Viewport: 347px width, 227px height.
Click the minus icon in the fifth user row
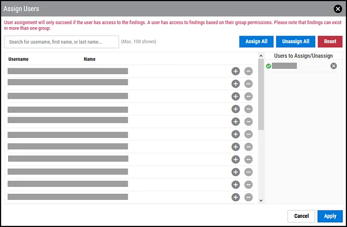tap(248, 121)
